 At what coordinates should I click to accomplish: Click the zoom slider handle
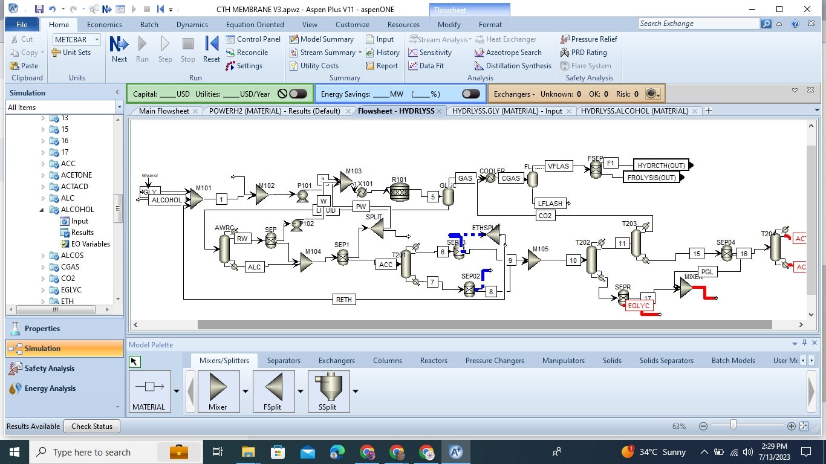pos(733,426)
